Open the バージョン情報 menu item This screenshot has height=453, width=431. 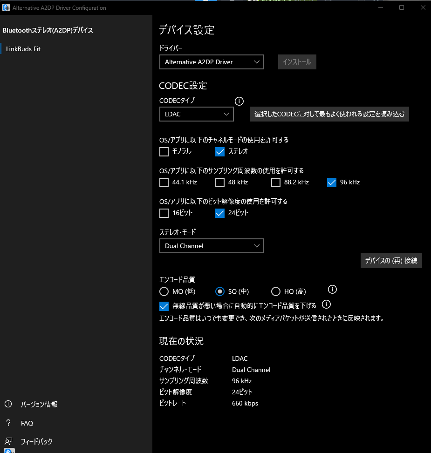[x=39, y=404]
